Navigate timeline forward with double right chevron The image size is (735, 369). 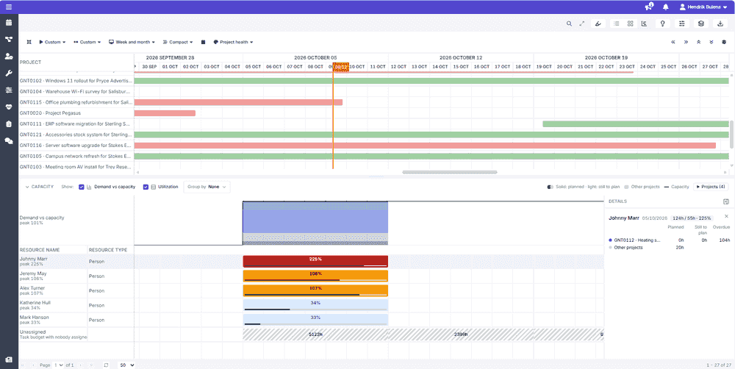point(686,42)
